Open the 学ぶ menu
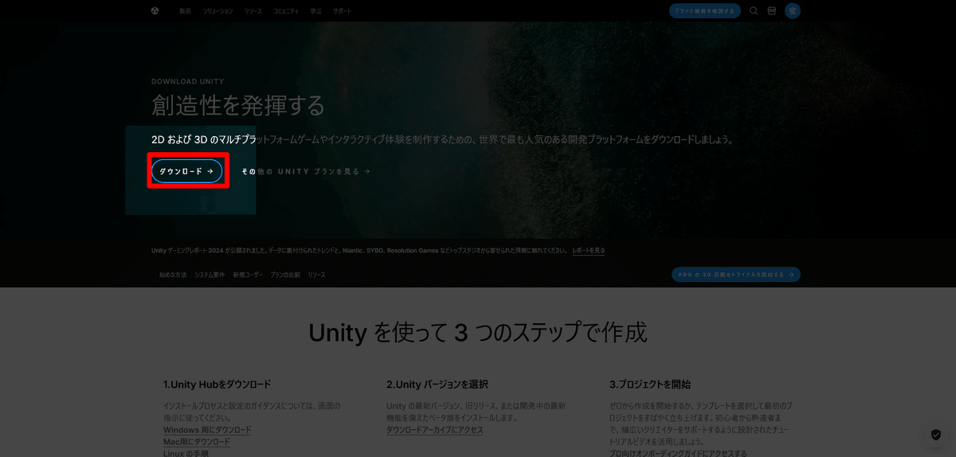This screenshot has height=457, width=956. pyautogui.click(x=315, y=11)
